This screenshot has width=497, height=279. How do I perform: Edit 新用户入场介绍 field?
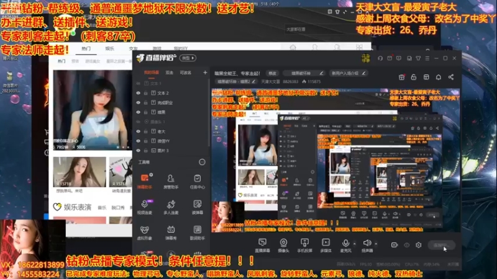coord(349,73)
